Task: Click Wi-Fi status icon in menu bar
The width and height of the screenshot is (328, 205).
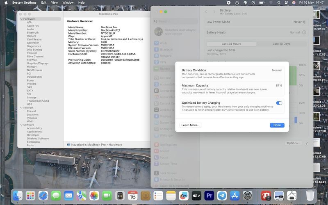Action: coord(271,3)
